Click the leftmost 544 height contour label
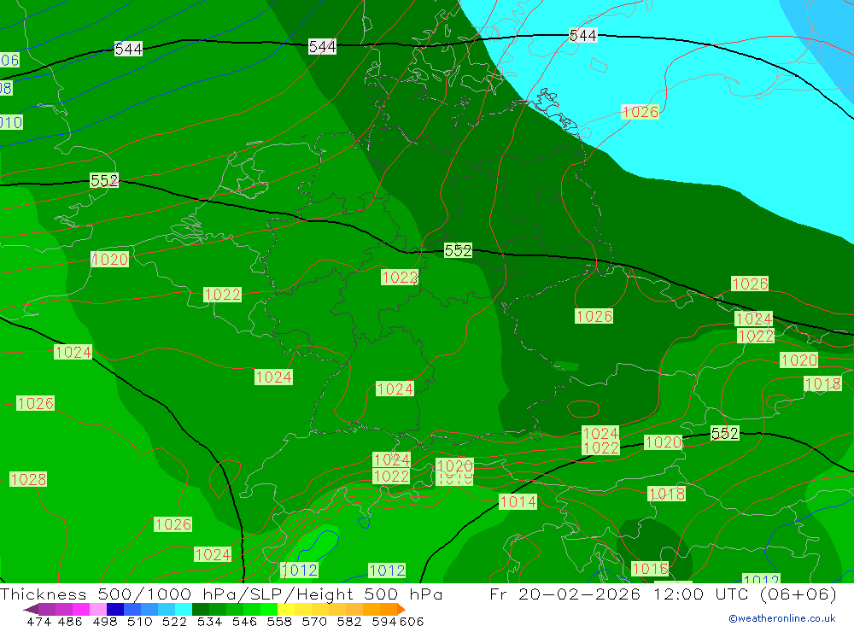 point(128,49)
